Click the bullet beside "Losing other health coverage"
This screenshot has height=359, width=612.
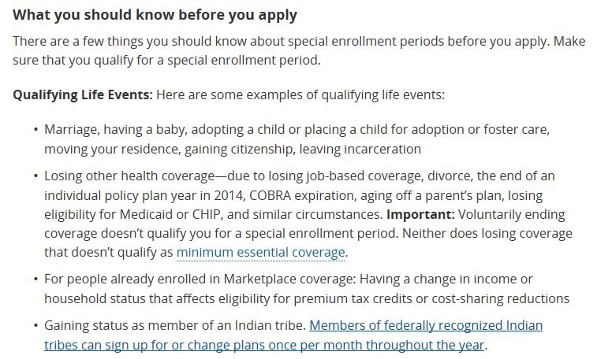coord(36,176)
